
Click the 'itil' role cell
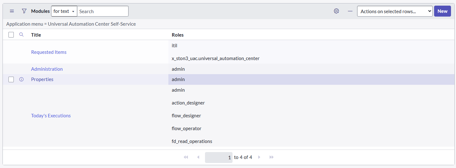click(174, 46)
